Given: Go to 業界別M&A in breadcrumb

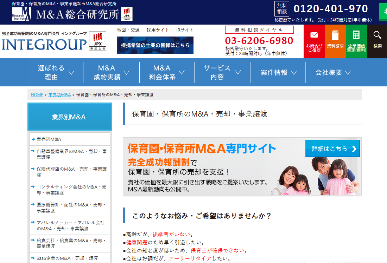Looking at the screenshot, I should (59, 94).
